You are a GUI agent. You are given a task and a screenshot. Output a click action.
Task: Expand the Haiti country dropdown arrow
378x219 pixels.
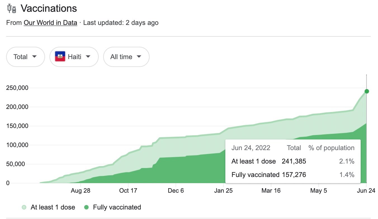[x=88, y=57]
